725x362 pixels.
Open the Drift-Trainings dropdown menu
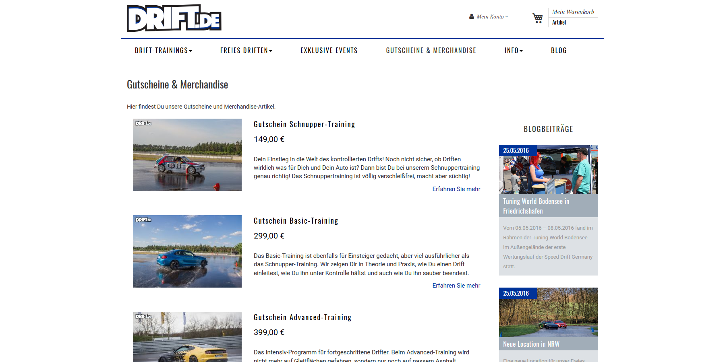point(164,50)
